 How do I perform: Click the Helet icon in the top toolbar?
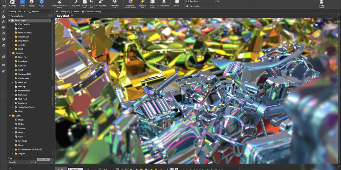point(321,2)
